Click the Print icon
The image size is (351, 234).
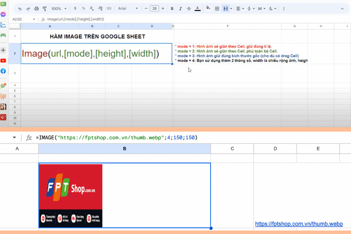(x=36, y=9)
